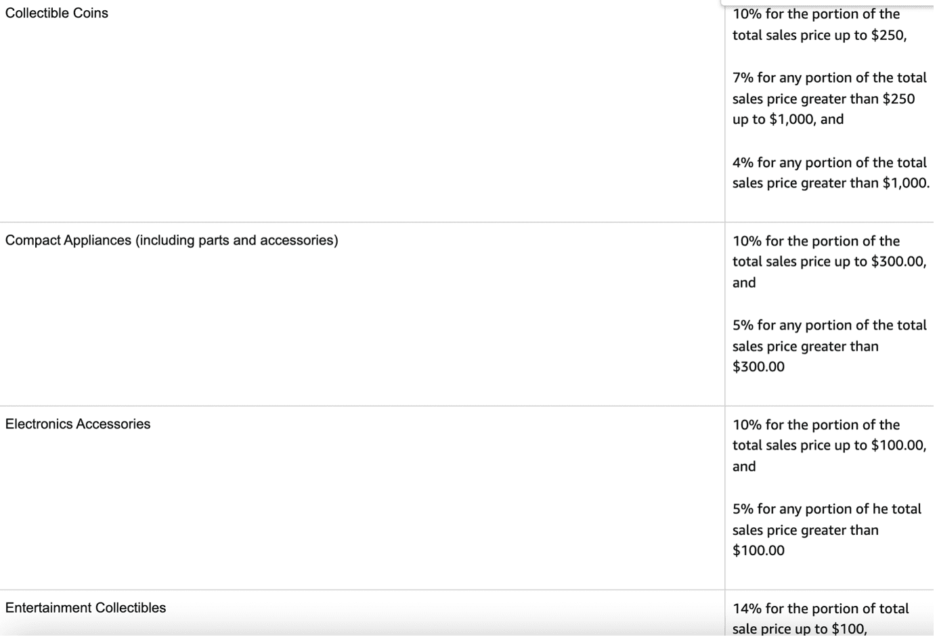The image size is (937, 639).
Task: Select Electronics Accessories 10% up to $100.00 text
Action: click(829, 445)
